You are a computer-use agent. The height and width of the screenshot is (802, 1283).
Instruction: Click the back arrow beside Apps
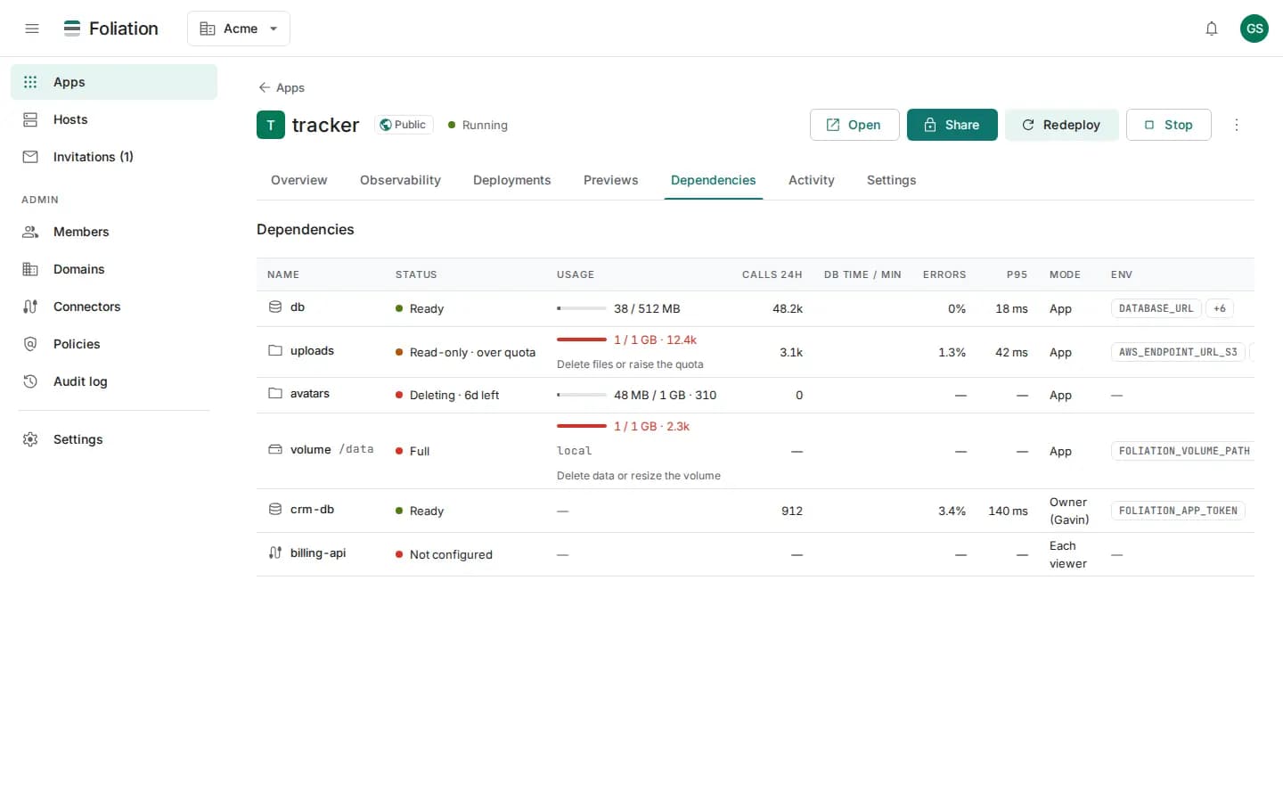coord(265,87)
